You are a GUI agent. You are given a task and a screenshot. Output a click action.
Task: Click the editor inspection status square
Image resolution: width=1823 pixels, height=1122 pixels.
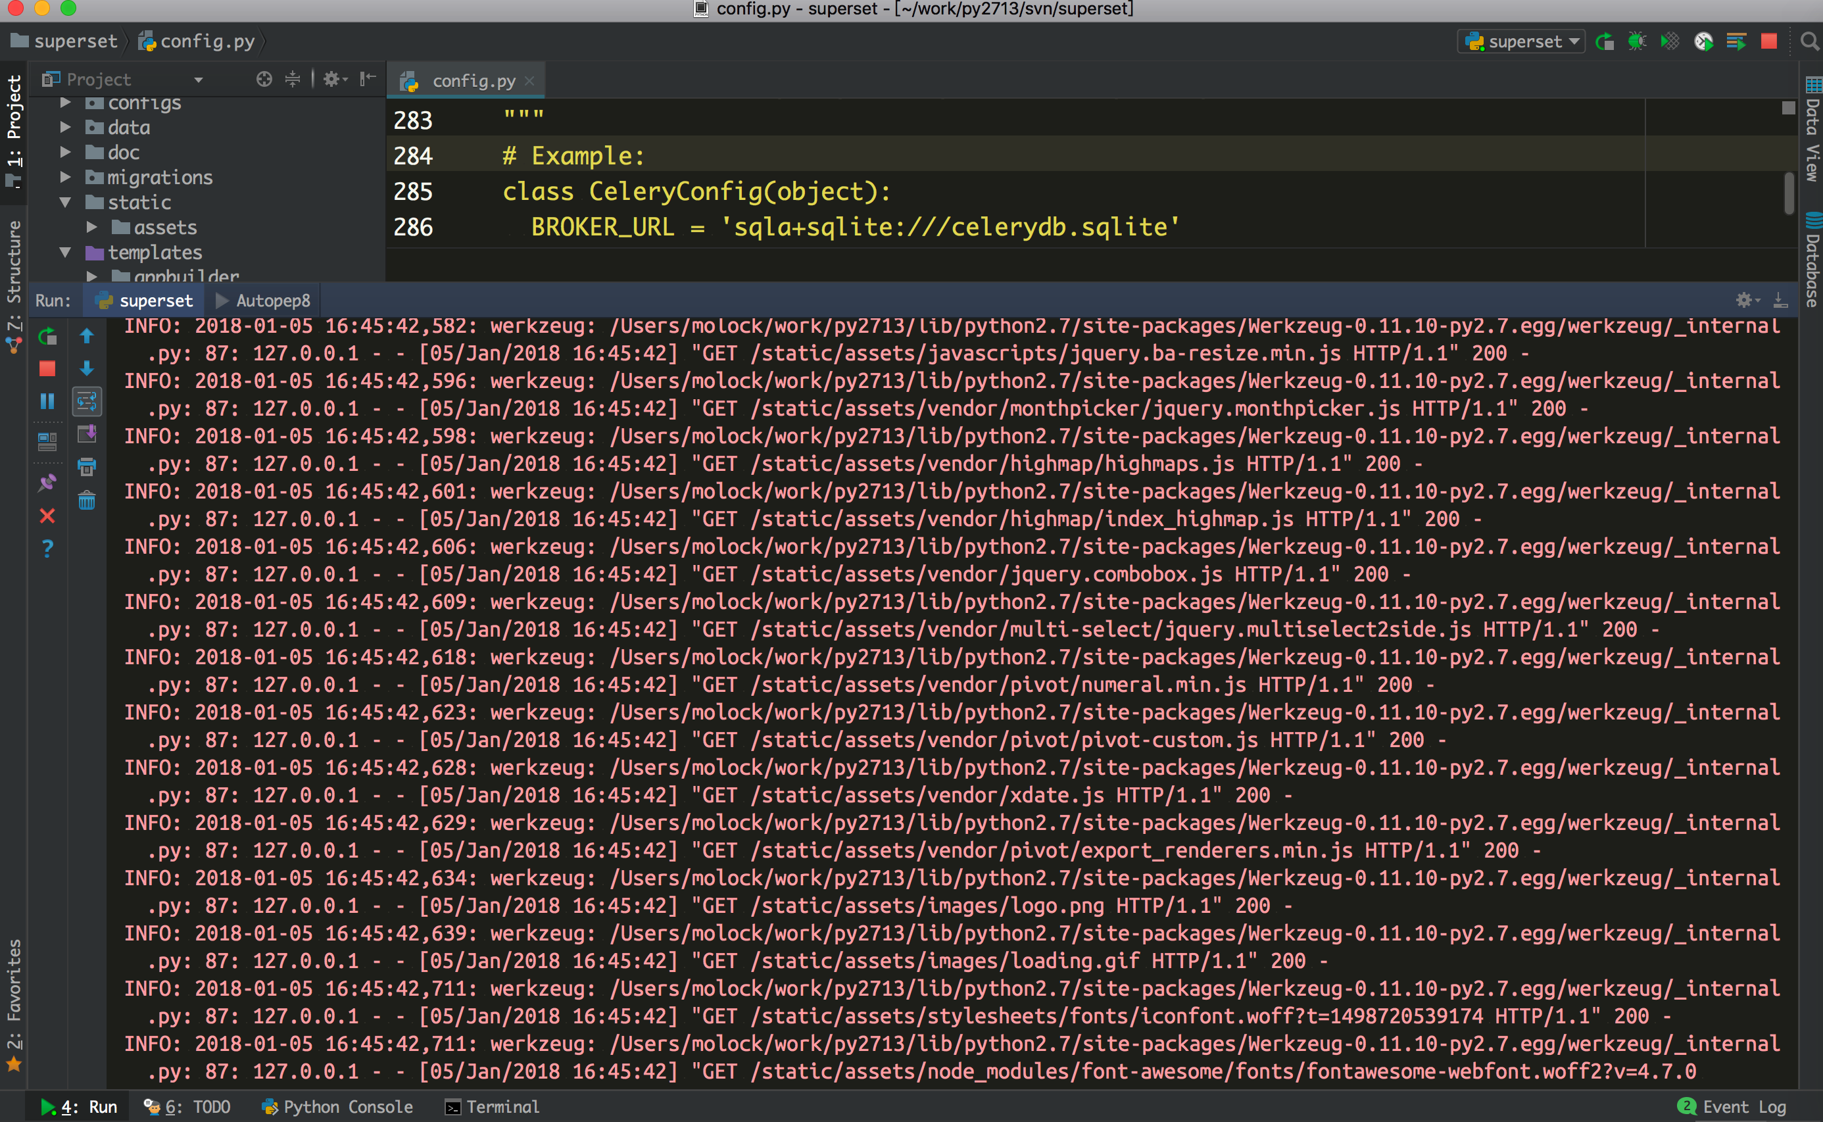[1788, 108]
